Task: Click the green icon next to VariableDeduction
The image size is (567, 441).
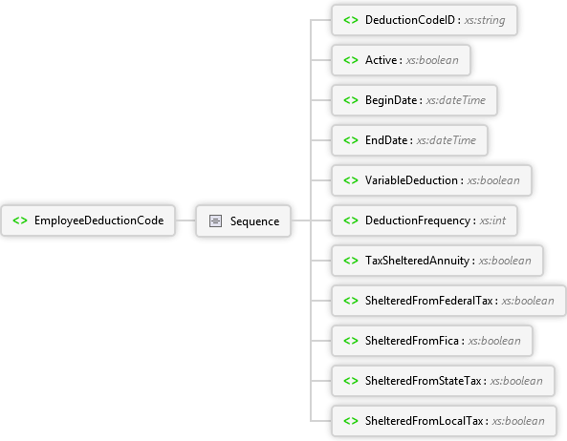Action: pyautogui.click(x=351, y=180)
